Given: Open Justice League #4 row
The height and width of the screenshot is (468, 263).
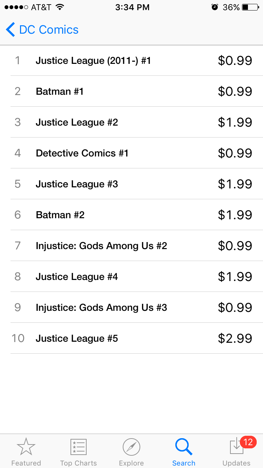Looking at the screenshot, I should (x=131, y=276).
